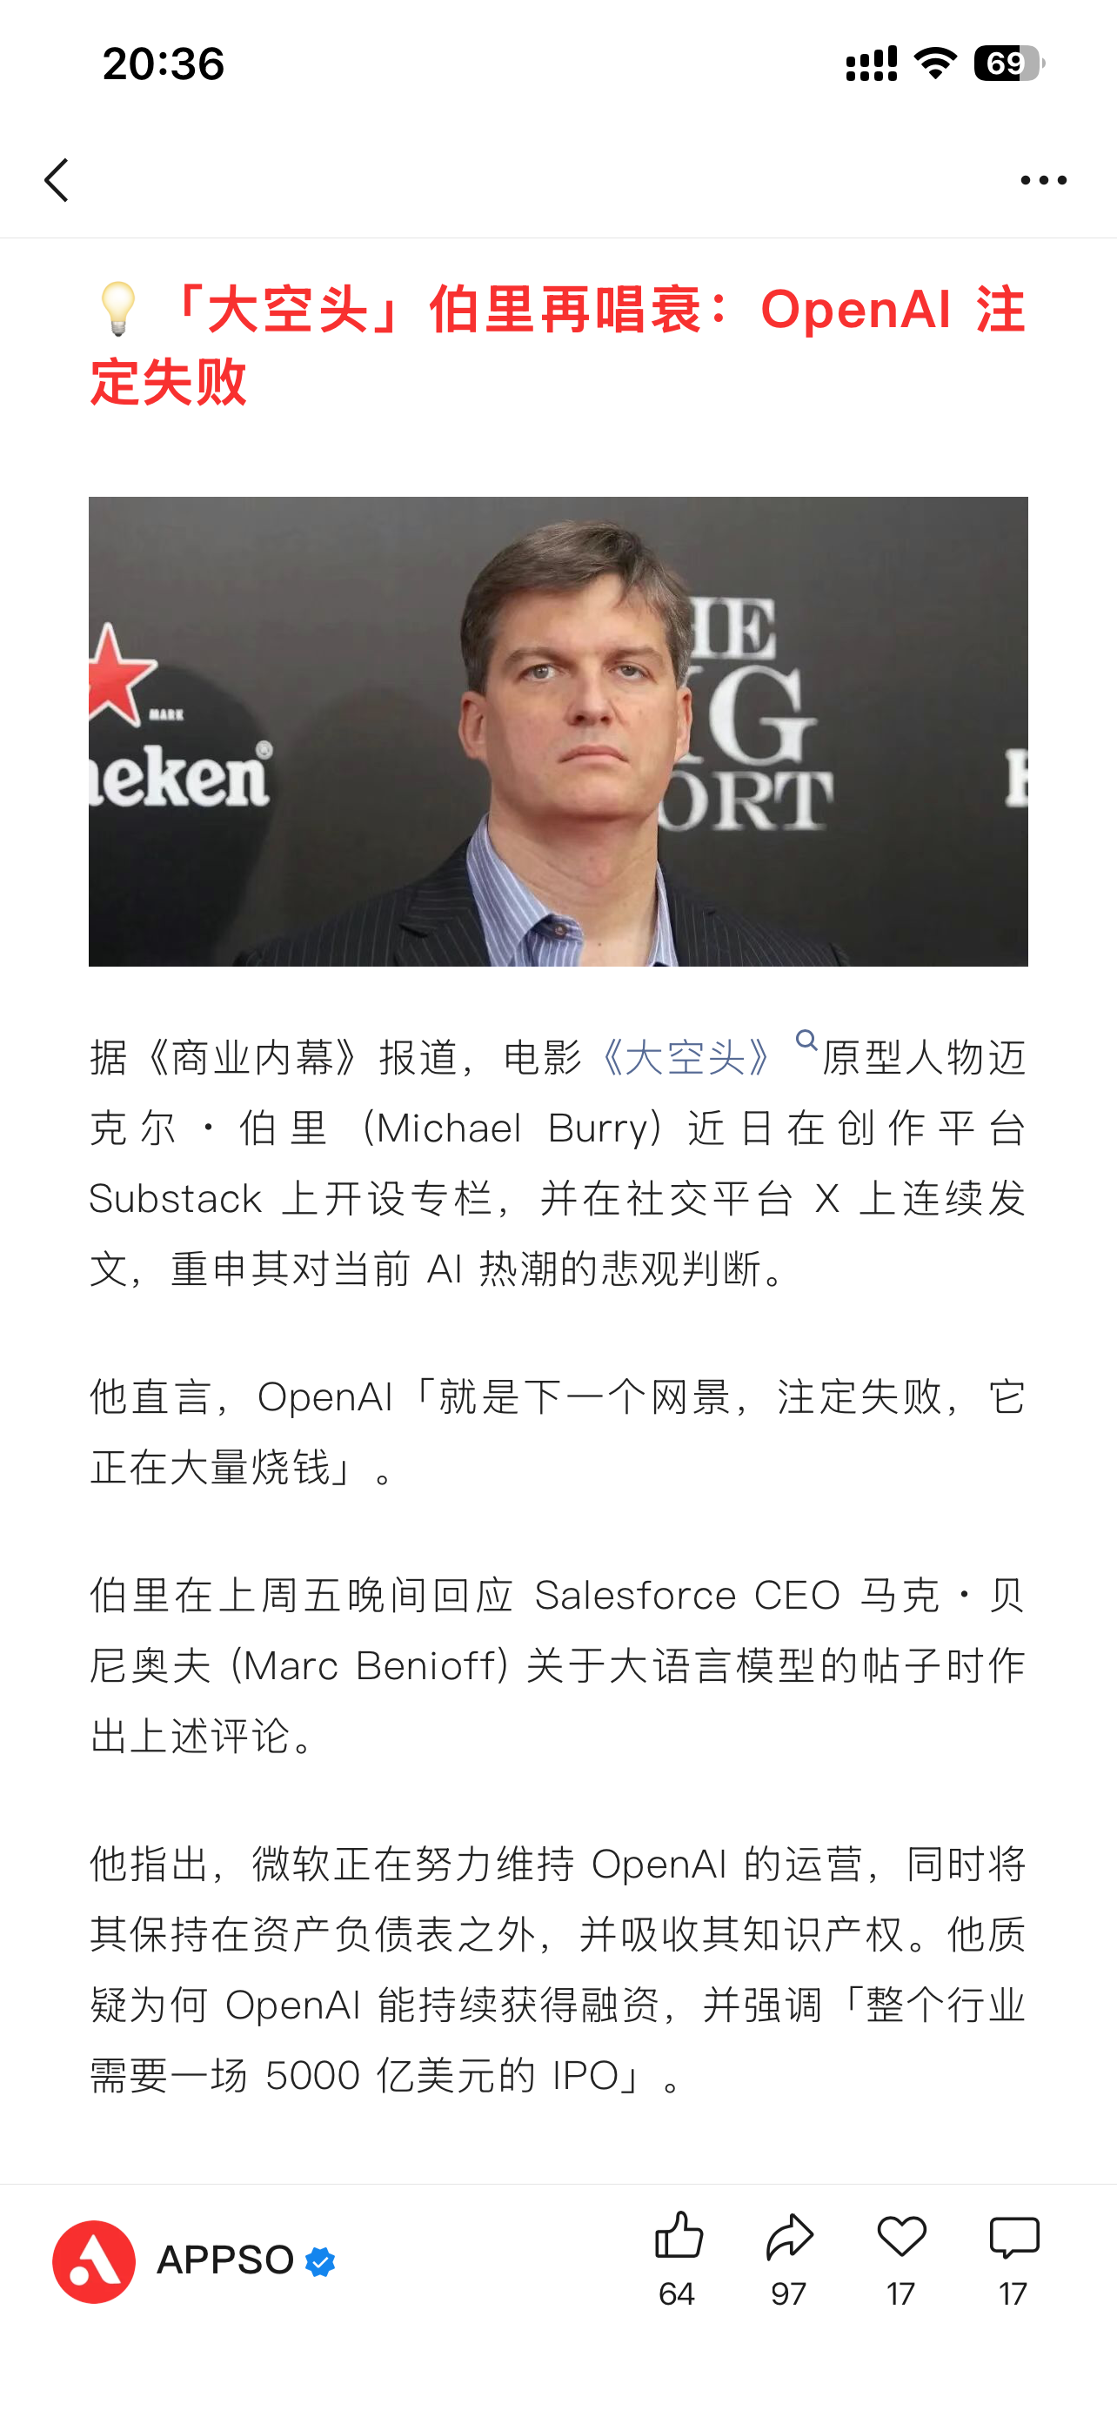This screenshot has width=1117, height=2417.
Task: Tap the back arrow icon
Action: tap(57, 179)
